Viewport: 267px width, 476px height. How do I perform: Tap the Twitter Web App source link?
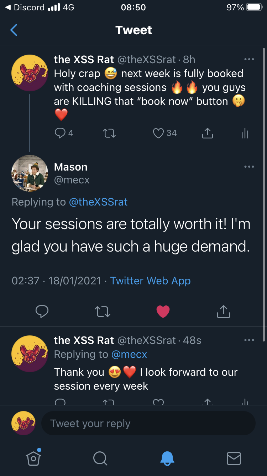tap(150, 281)
